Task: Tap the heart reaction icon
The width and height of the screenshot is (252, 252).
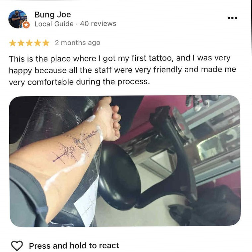Action: 17,246
